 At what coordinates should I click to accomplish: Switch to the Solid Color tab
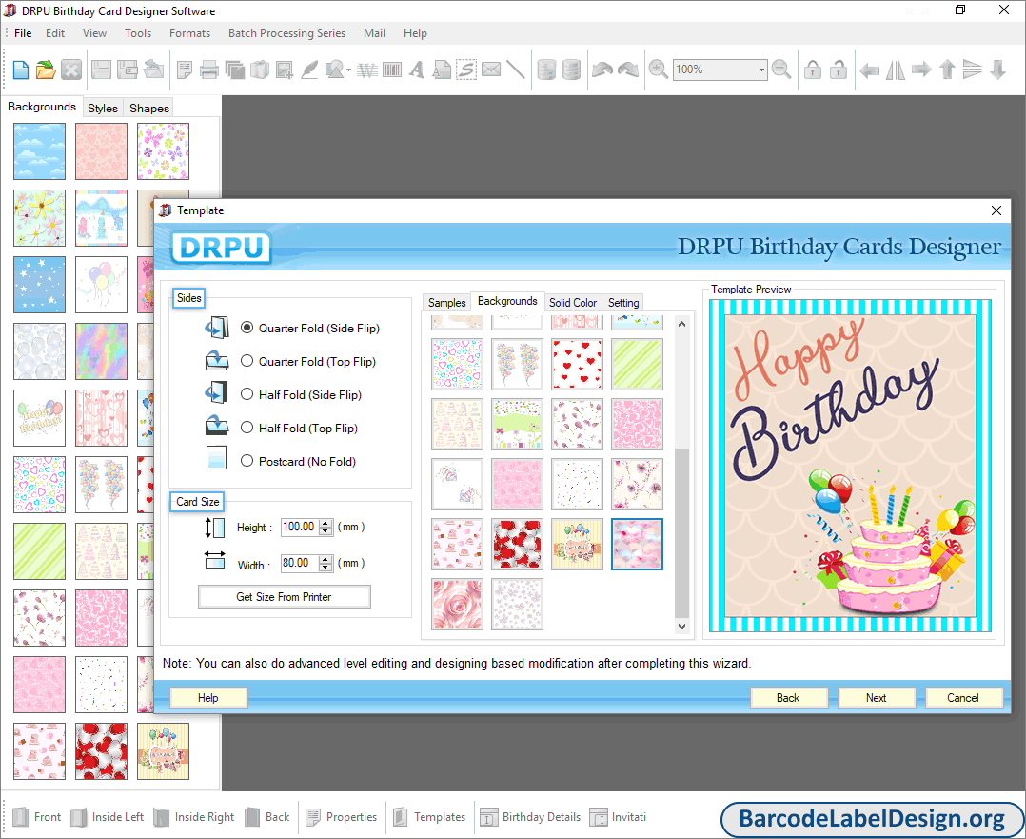(573, 303)
